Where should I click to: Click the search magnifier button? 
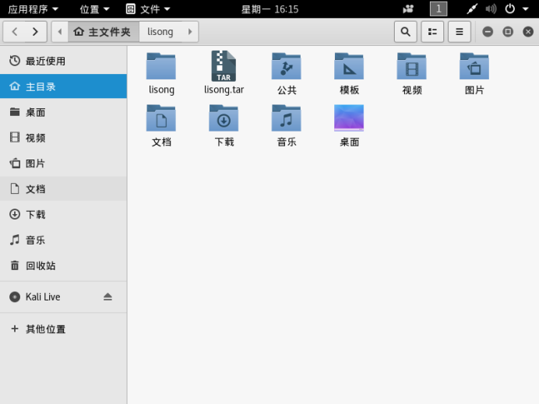click(405, 32)
